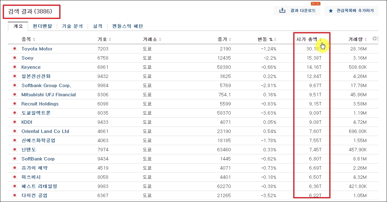Click the Japan flag beside Keyence
This screenshot has width=387, height=202.
14,67
